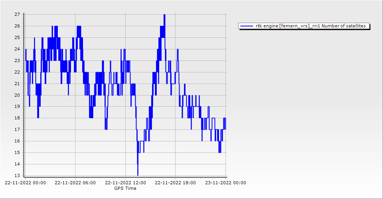383x199 pixels.
Task: Click the y-axis label 22
Action: (17, 72)
